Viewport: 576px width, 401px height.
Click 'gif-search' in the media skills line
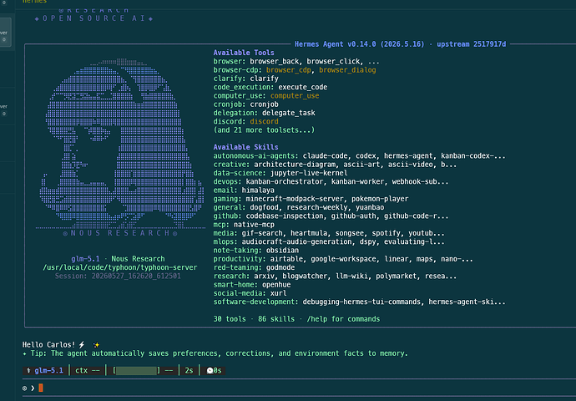coord(262,233)
